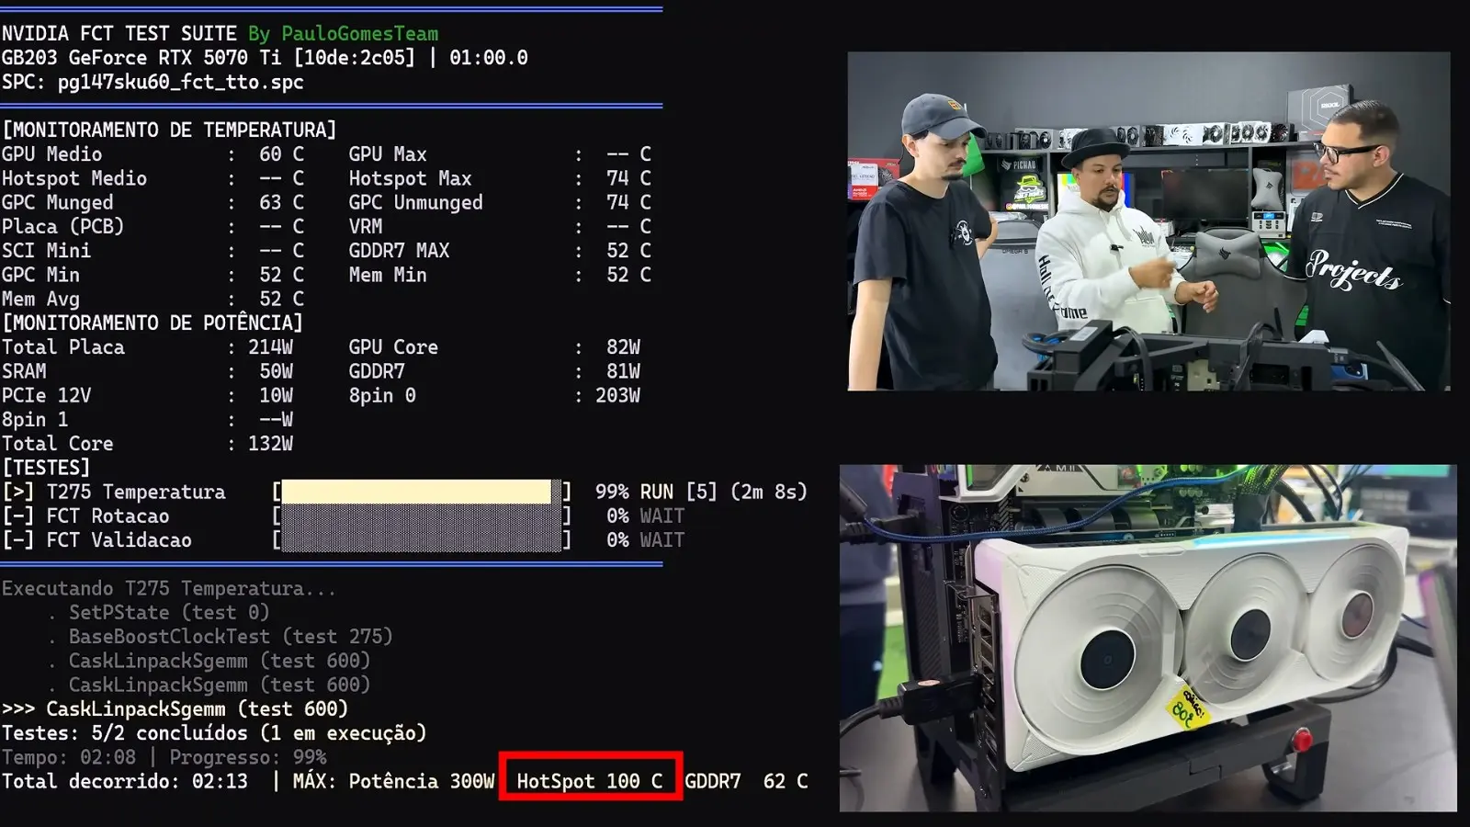The height and width of the screenshot is (827, 1470).
Task: Click the 'GPC Munged' label
Action: tap(58, 202)
